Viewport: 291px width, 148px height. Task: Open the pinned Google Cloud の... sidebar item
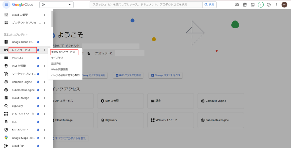coord(23,42)
